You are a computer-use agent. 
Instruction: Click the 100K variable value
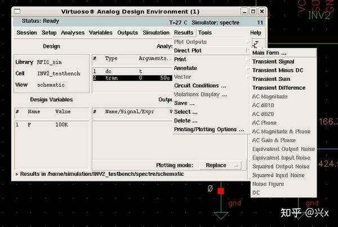[x=61, y=125]
